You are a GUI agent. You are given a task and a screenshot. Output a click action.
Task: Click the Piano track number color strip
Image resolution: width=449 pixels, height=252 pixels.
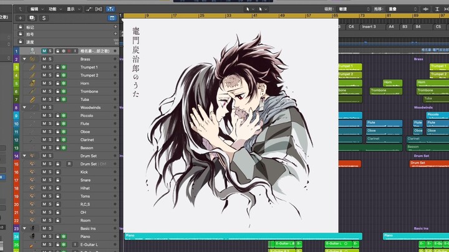click(x=16, y=236)
